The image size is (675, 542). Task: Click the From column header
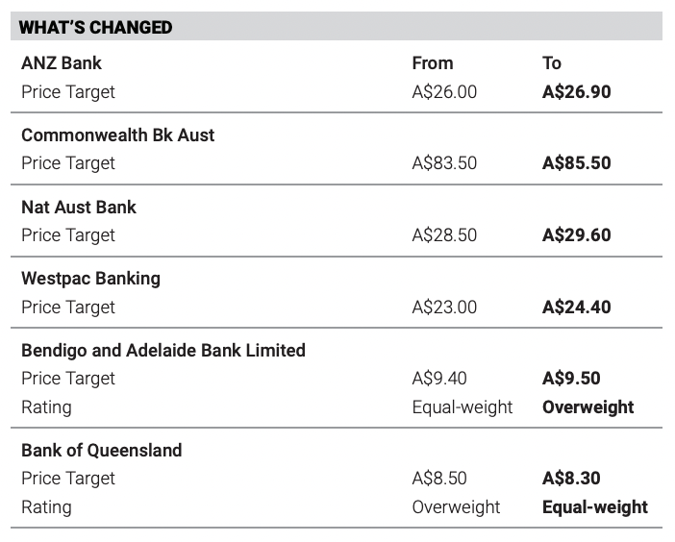pos(432,63)
